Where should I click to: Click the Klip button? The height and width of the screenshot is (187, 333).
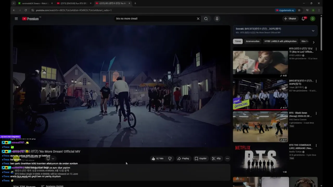[216, 158]
